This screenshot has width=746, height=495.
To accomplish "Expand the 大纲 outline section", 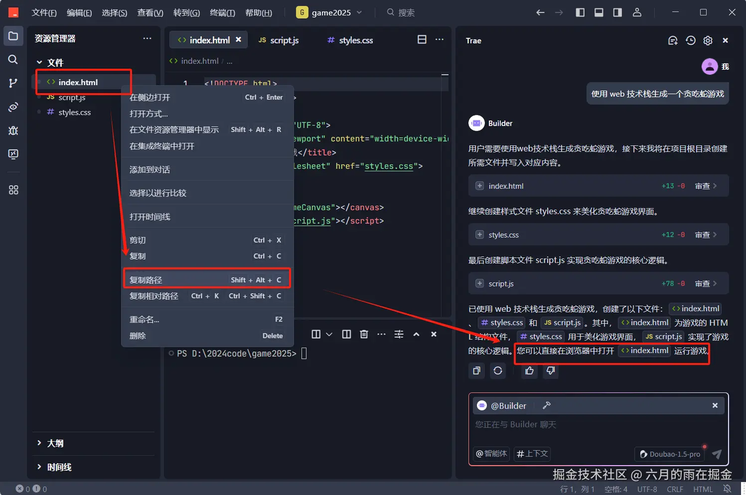I will click(39, 443).
